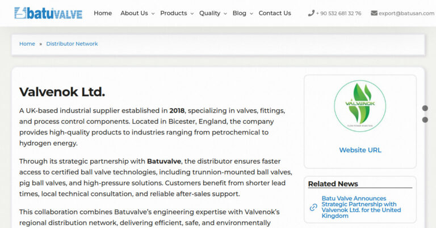Click the phone handset icon
The image size is (436, 228).
click(311, 13)
